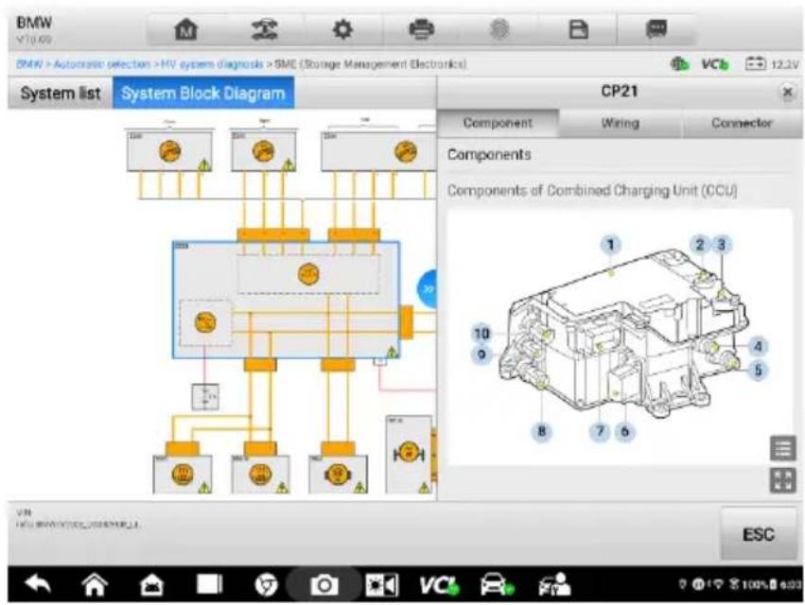Click the CCU component drawing
The image size is (805, 605).
621,334
